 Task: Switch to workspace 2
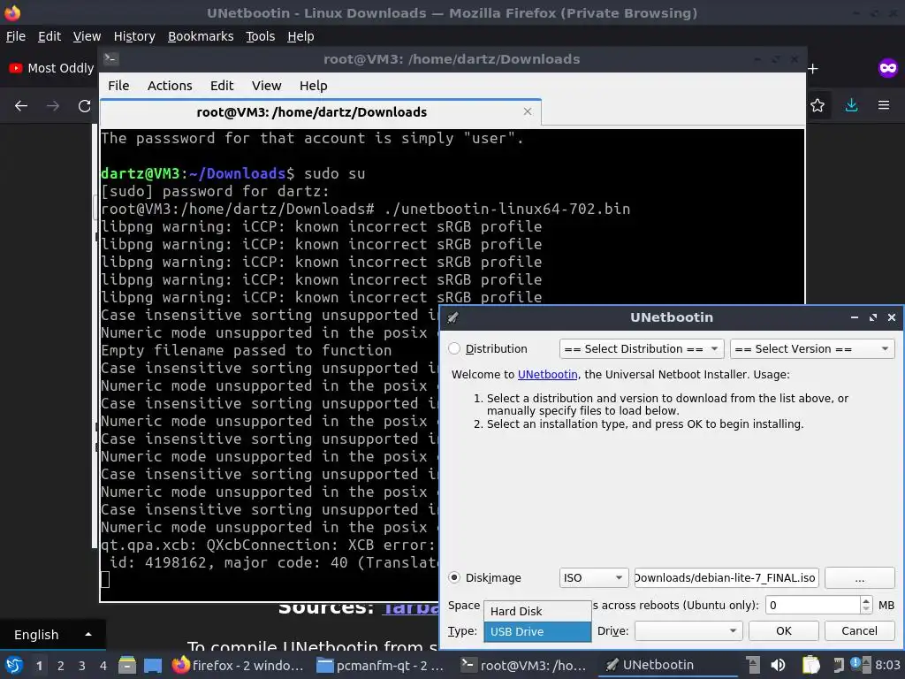coord(61,666)
